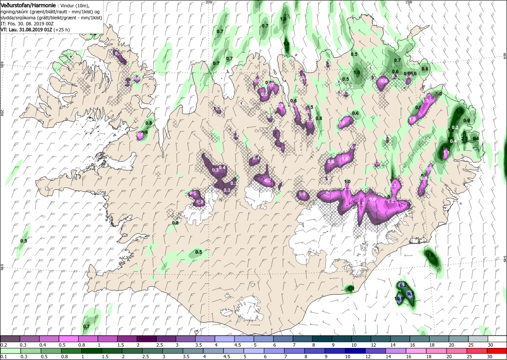
Task: Select the 0.4 label on the snow scale
Action: (x=43, y=345)
